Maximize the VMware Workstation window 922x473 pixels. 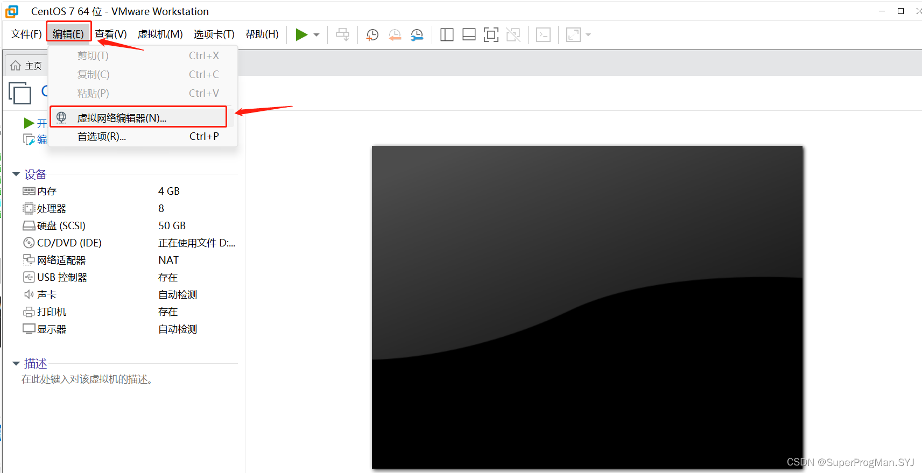900,11
